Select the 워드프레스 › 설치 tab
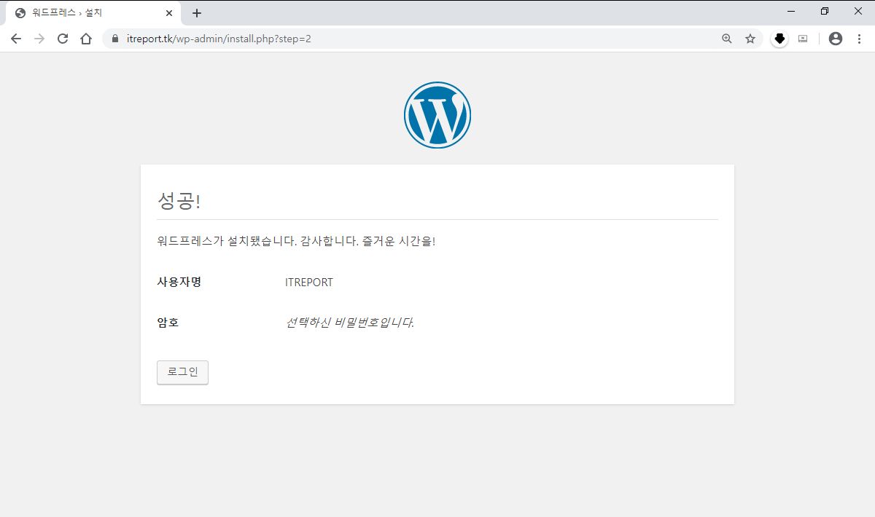This screenshot has width=875, height=517. 92,13
